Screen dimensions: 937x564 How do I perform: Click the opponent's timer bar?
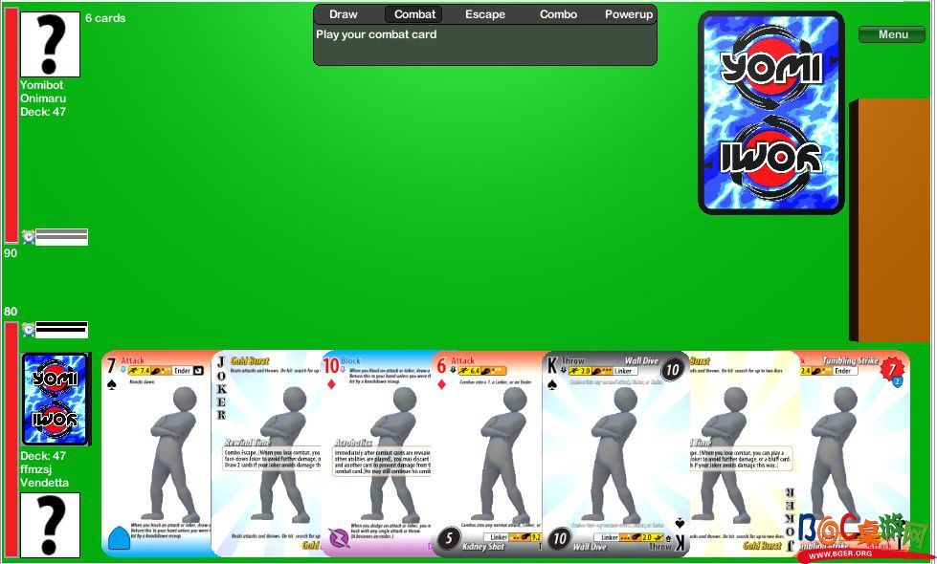coord(61,237)
